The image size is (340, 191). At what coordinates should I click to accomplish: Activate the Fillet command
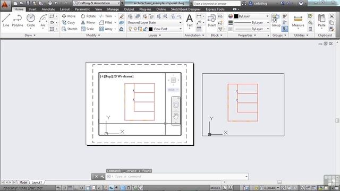pyautogui.click(x=106, y=22)
